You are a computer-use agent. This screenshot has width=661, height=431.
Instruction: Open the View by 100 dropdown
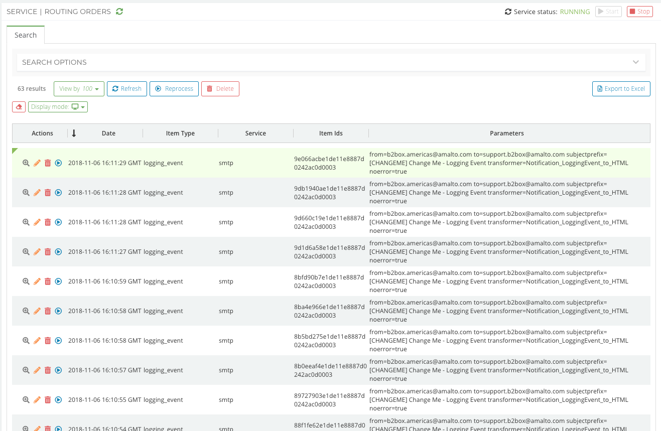pos(79,89)
